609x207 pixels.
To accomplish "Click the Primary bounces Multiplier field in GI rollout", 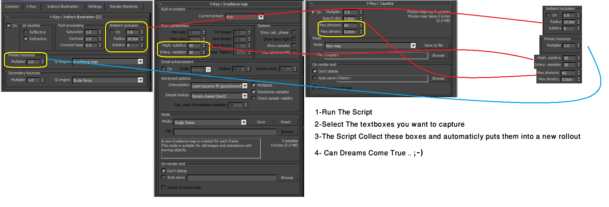I will click(34, 62).
